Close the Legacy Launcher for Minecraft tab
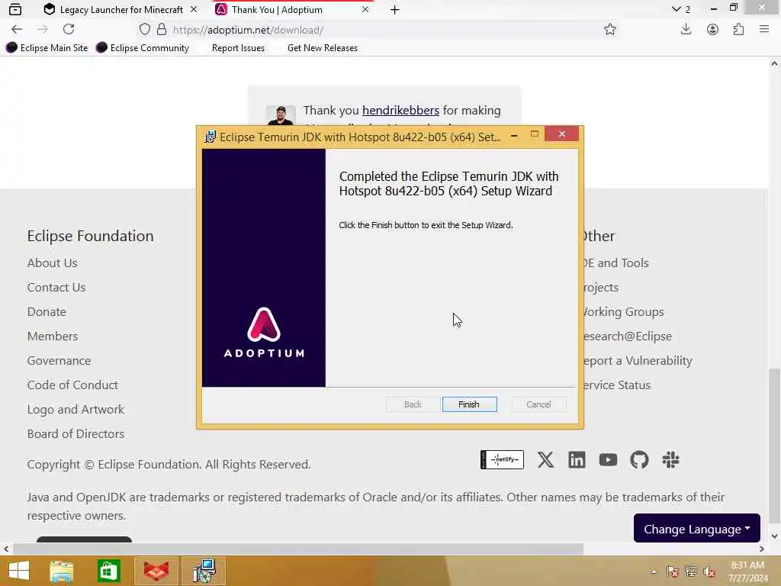The image size is (781, 586). point(194,9)
